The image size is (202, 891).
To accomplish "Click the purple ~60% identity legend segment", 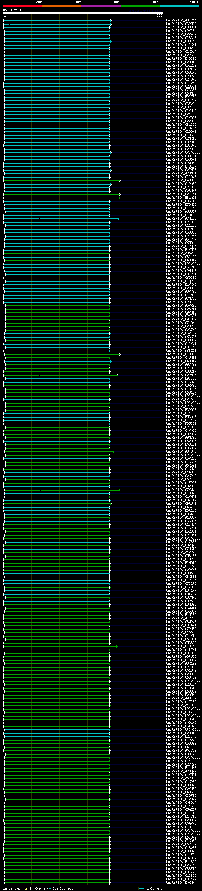I will click(x=101, y=6).
